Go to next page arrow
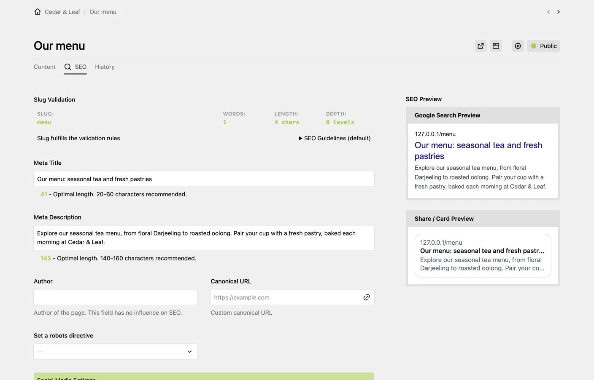 click(x=558, y=12)
